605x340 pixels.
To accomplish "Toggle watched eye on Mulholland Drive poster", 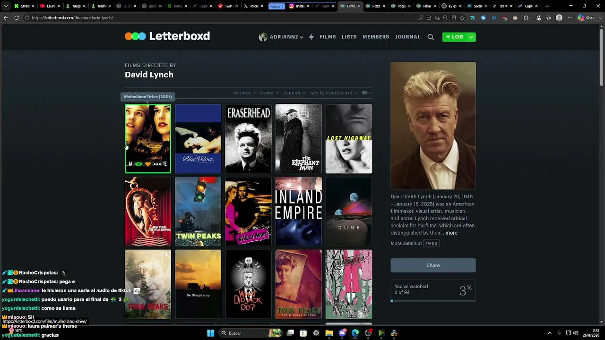I will (x=138, y=164).
